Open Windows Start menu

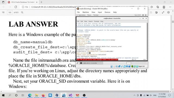click(x=3, y=95)
